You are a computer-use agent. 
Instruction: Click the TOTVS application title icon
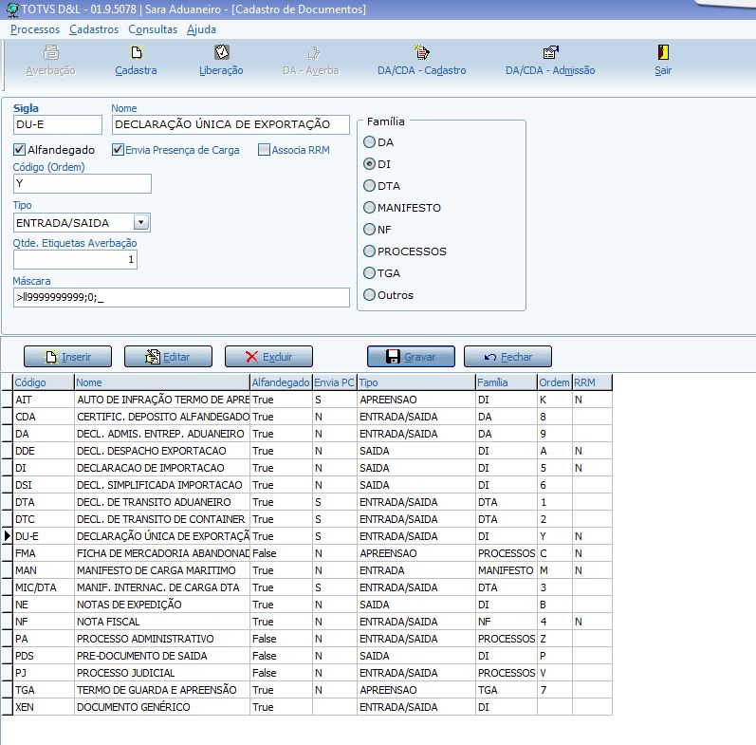12,9
